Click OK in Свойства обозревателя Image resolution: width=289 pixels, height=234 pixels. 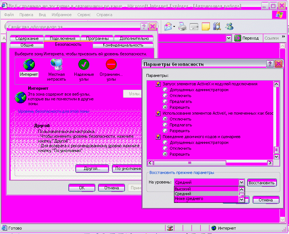pyautogui.click(x=82, y=188)
